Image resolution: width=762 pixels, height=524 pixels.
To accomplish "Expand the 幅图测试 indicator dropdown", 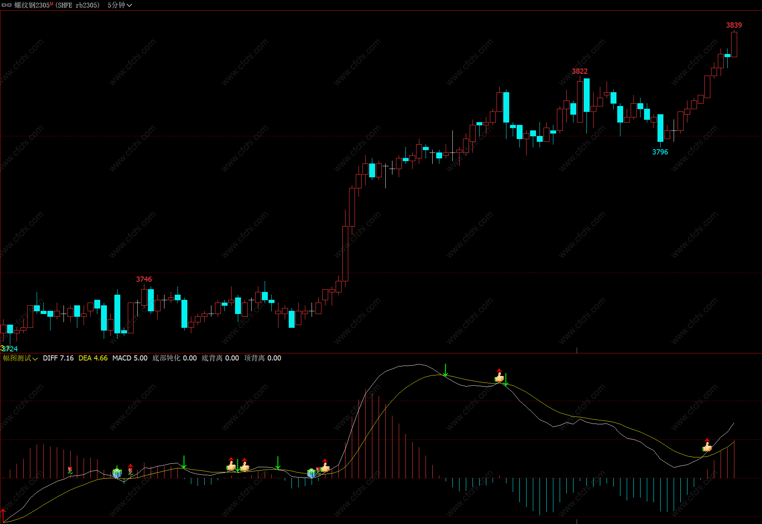I will tap(20, 358).
